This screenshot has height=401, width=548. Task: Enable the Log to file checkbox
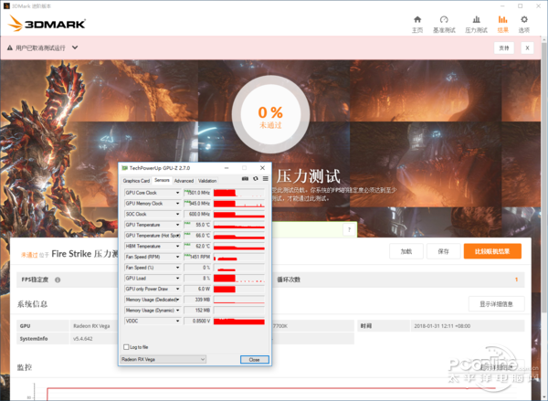click(x=126, y=347)
